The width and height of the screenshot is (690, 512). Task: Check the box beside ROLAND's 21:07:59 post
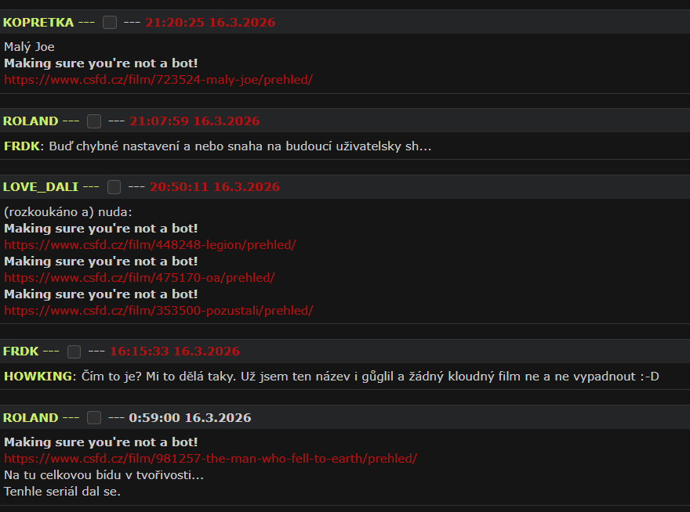[x=94, y=121]
